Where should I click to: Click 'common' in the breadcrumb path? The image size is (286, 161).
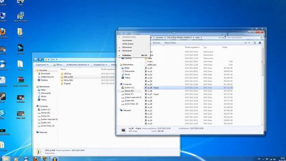click(x=160, y=38)
